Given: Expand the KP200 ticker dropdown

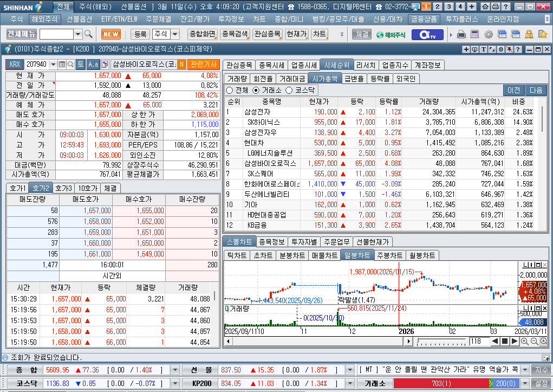Looking at the screenshot, I should 349,383.
